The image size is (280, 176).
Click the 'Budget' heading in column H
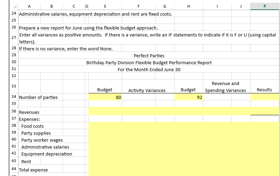pyautogui.click(x=188, y=90)
